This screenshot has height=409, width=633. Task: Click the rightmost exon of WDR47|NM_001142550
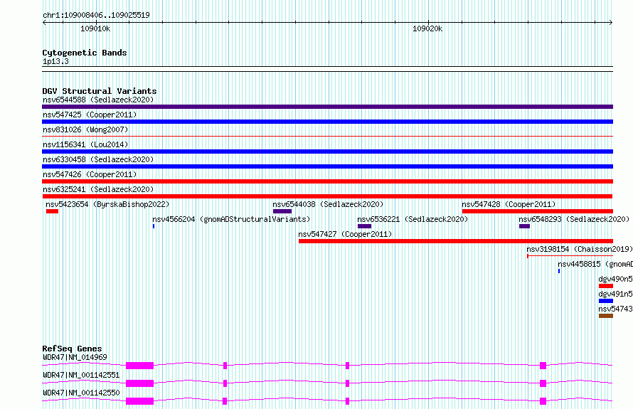click(x=543, y=401)
